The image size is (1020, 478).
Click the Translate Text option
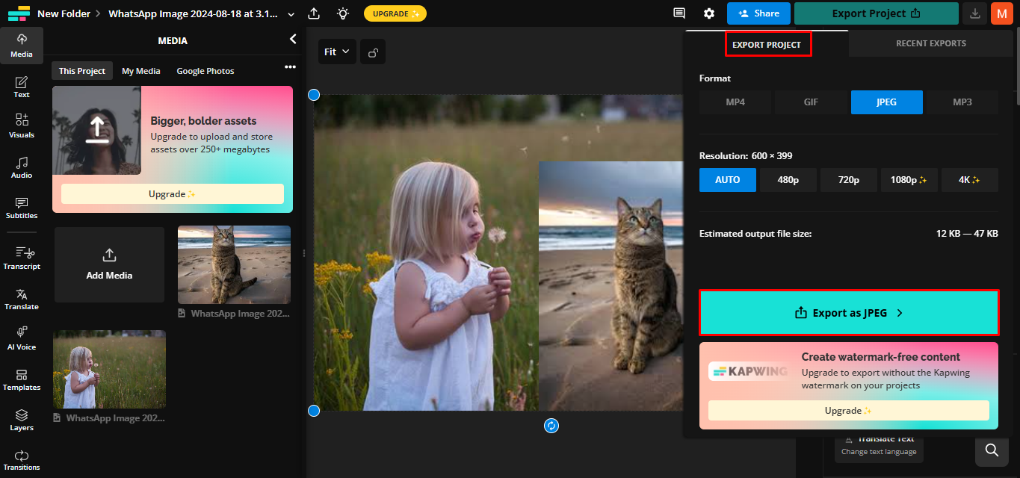pyautogui.click(x=878, y=445)
